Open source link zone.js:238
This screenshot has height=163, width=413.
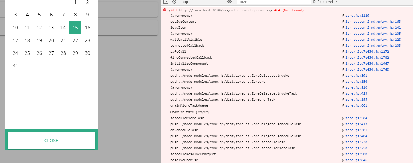click(x=356, y=142)
